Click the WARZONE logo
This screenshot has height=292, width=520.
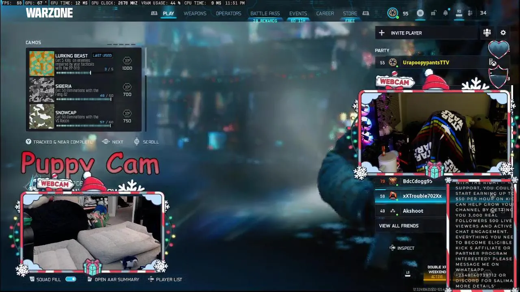point(49,13)
